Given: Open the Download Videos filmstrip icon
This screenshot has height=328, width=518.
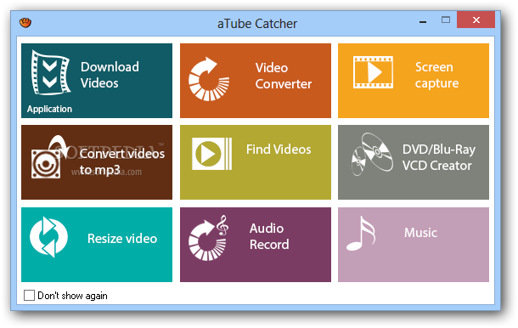Looking at the screenshot, I should click(51, 72).
